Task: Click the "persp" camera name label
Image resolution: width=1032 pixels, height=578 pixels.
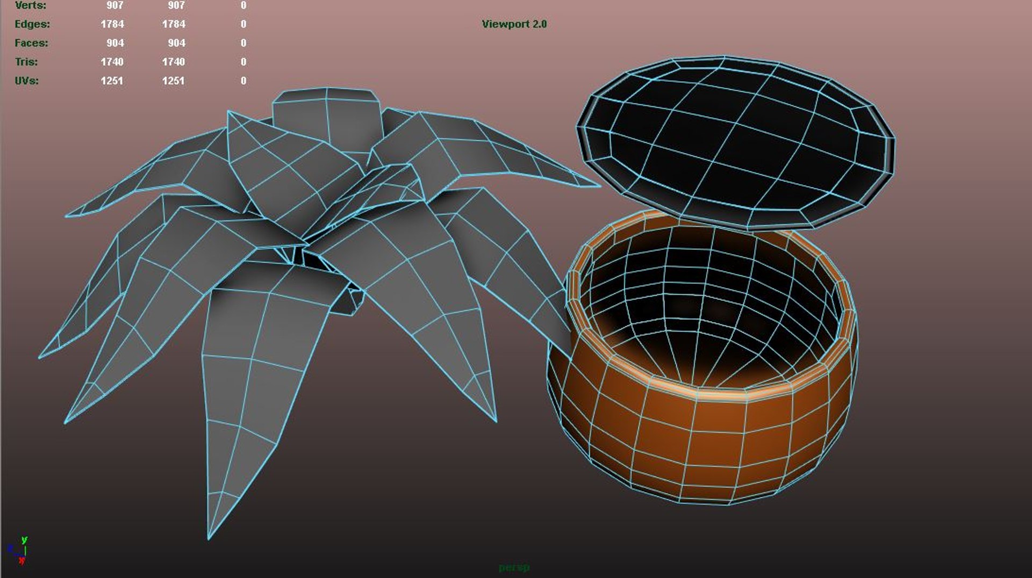Action: [514, 567]
